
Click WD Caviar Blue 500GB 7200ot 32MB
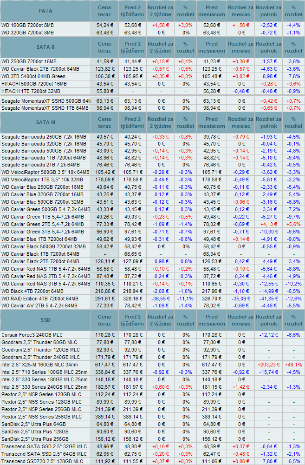(42, 202)
